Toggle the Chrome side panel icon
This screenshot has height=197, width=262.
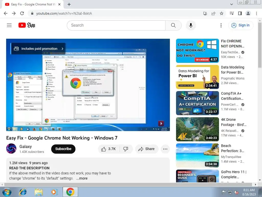[240, 13]
